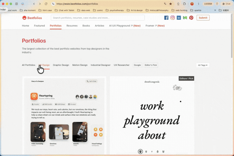
Task: Open the Books nav tab
Action: pyautogui.click(x=86, y=26)
